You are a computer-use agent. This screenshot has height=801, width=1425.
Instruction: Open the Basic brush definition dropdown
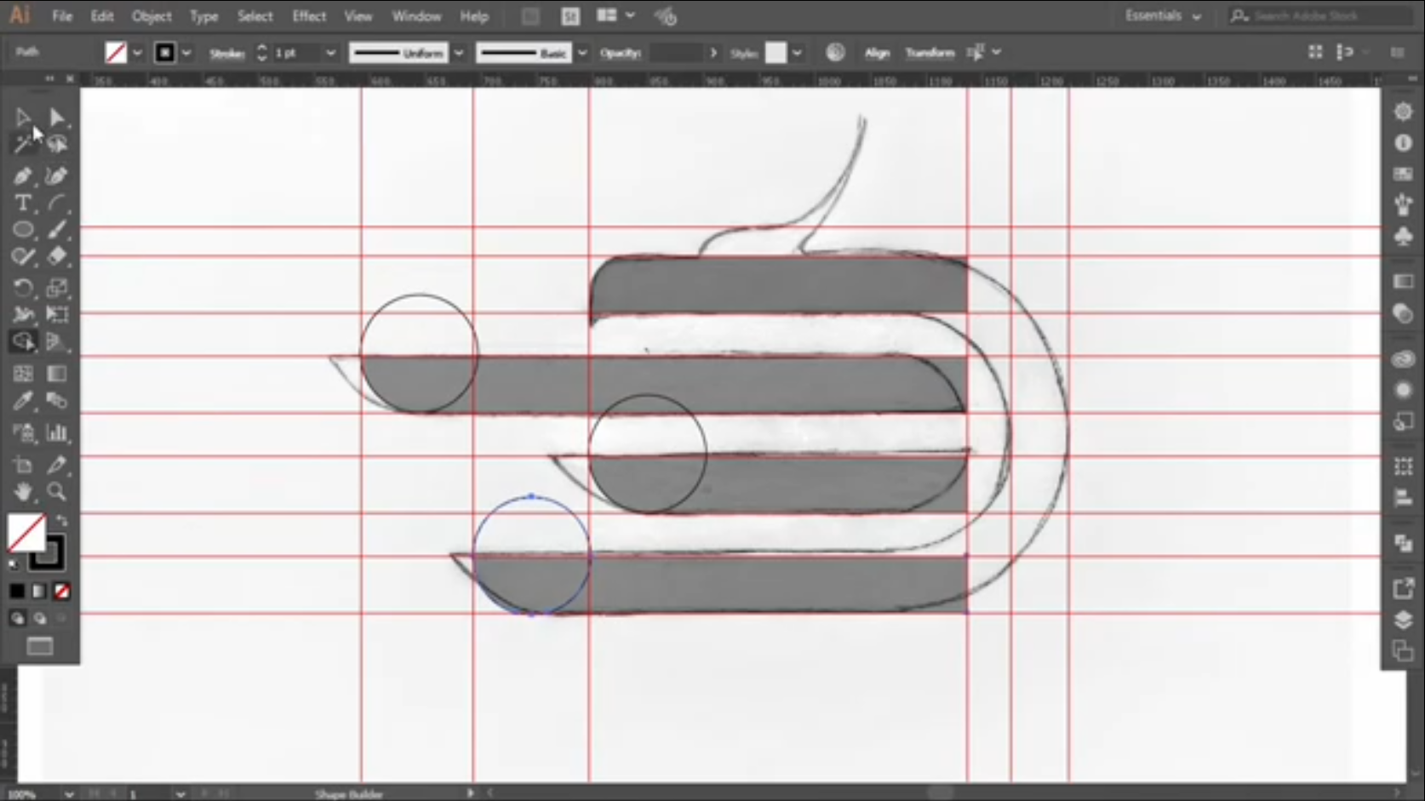pos(582,53)
